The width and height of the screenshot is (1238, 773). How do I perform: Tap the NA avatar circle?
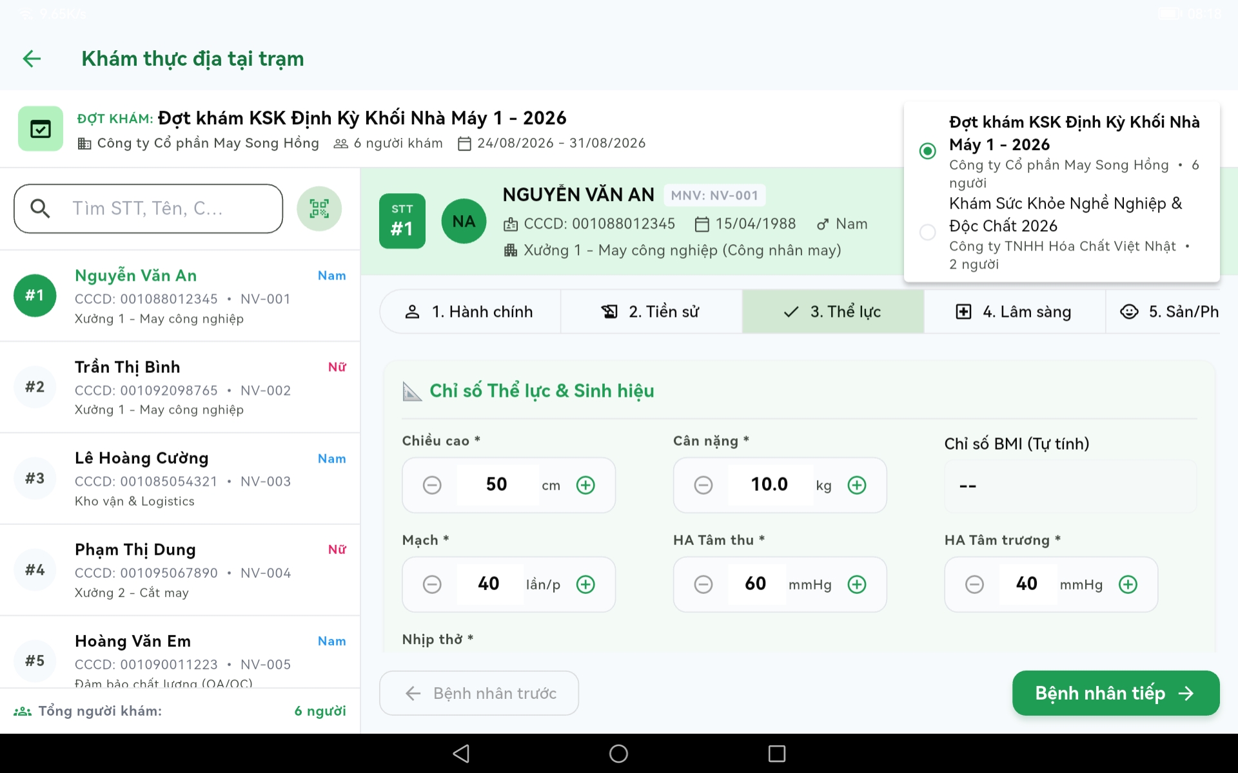point(464,222)
